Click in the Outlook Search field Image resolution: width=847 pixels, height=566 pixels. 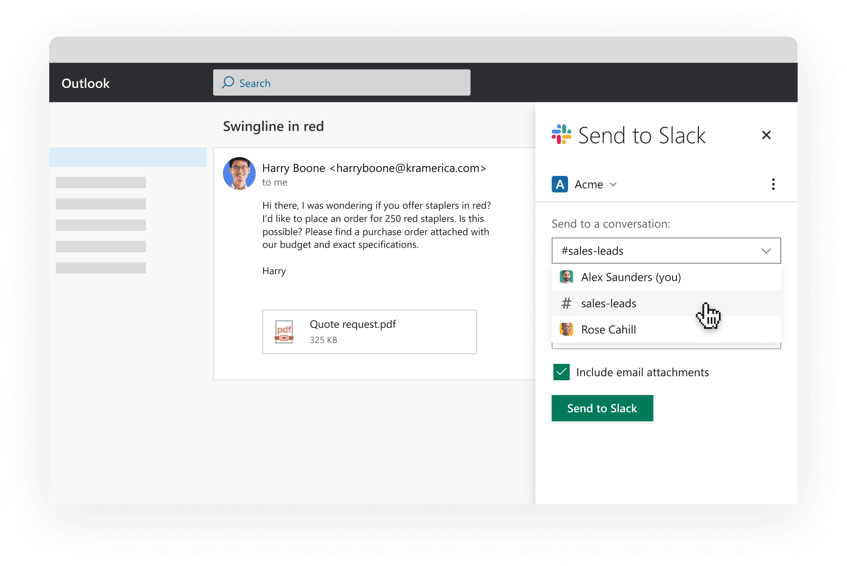pyautogui.click(x=341, y=82)
